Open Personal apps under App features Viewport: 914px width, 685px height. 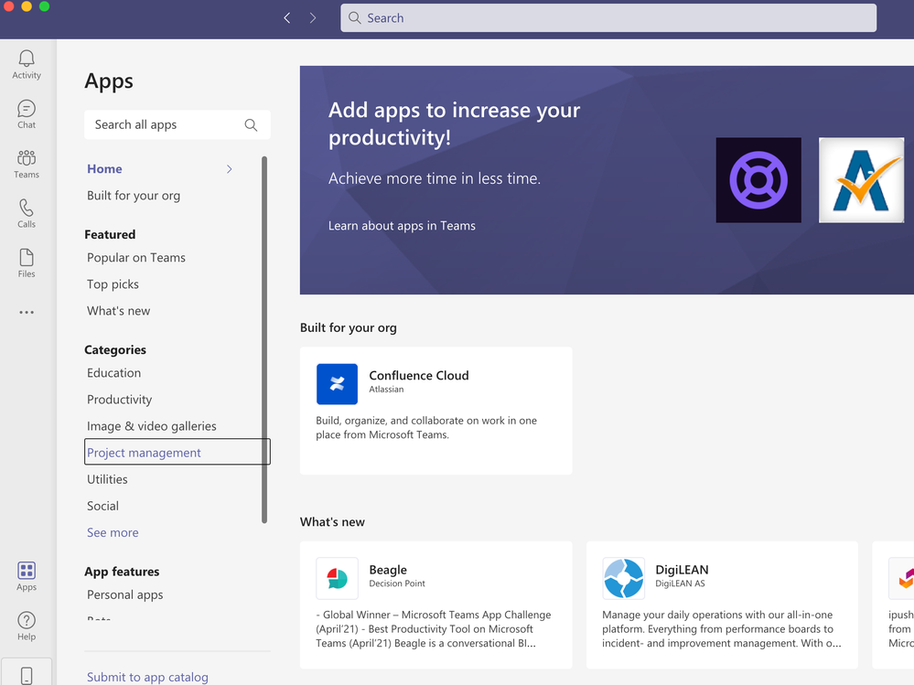pos(124,594)
